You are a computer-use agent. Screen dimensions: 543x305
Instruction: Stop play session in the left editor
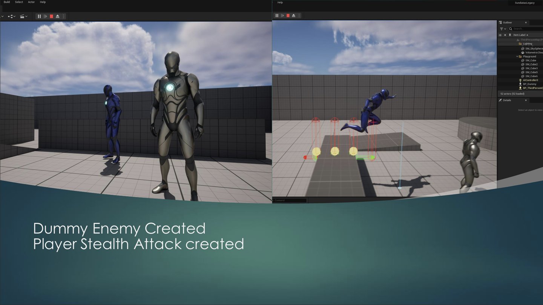[51, 16]
